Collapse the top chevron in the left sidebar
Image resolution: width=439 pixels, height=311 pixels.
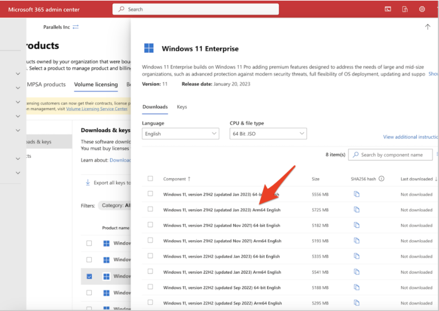(18, 74)
